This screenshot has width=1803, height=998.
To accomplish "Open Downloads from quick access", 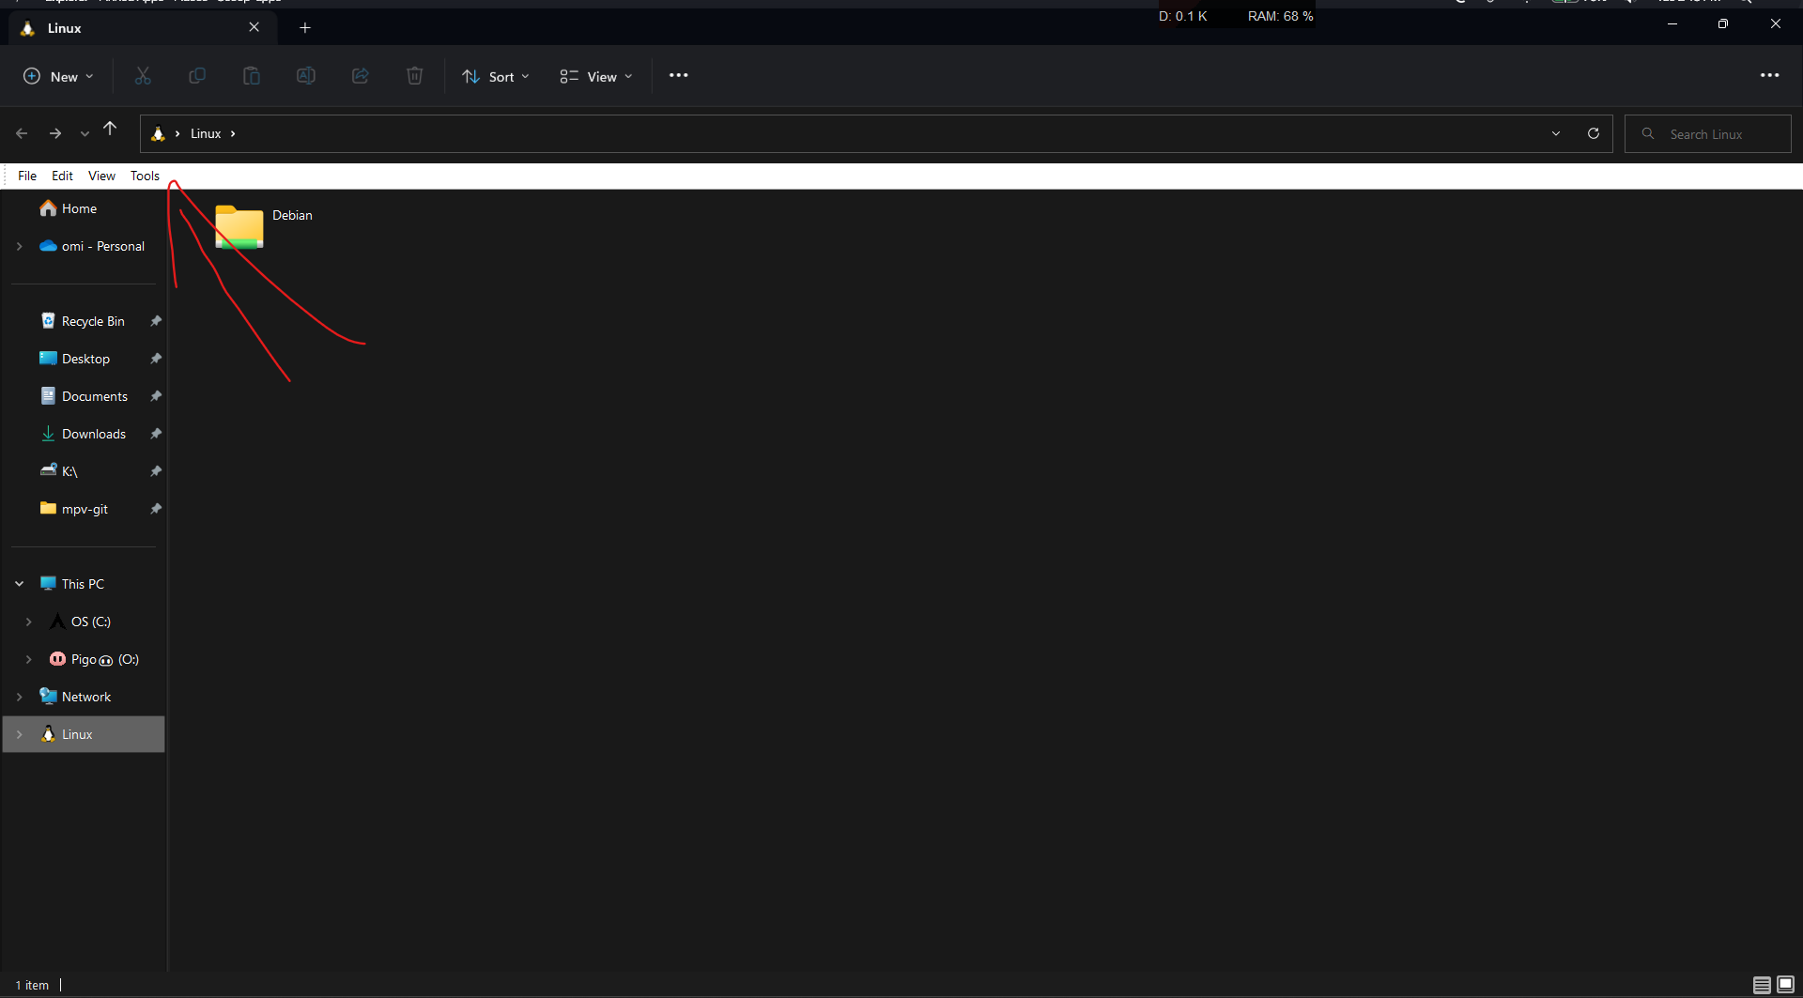I will pos(84,434).
